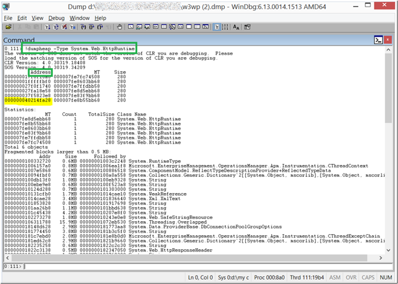The height and width of the screenshot is (284, 398).
Task: Open the Debug menu
Action: coord(56,18)
